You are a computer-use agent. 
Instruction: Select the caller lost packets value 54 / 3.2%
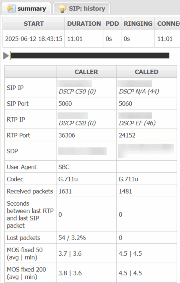tap(72, 238)
